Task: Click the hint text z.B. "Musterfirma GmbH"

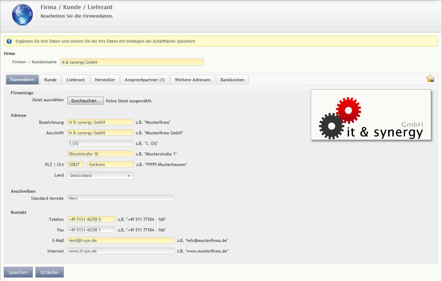Action: (159, 133)
